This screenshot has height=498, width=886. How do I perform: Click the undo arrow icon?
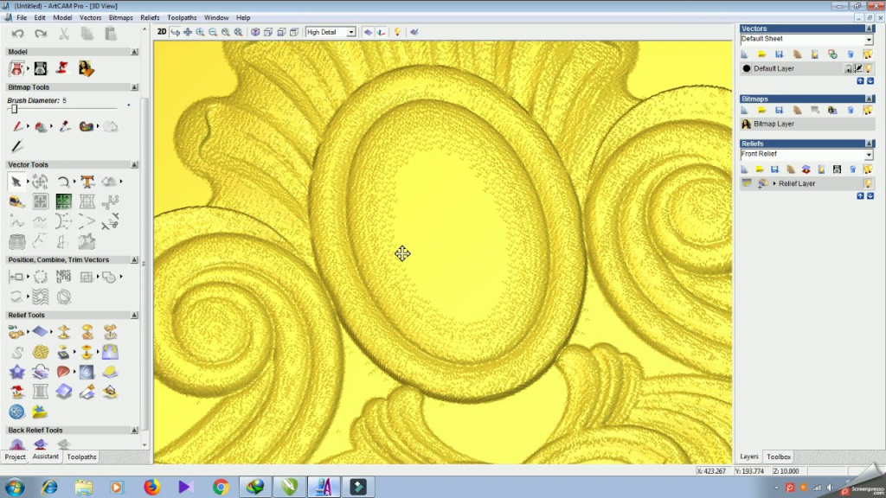click(x=17, y=34)
